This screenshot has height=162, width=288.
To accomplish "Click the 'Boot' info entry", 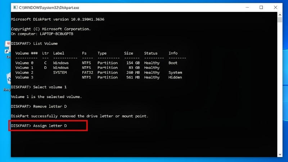I will [173, 63].
